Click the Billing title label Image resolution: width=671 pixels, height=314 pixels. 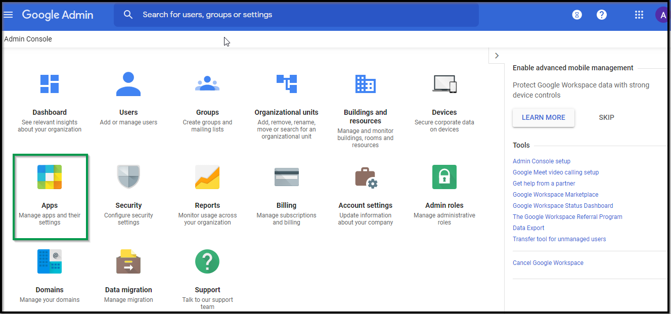[x=286, y=205]
